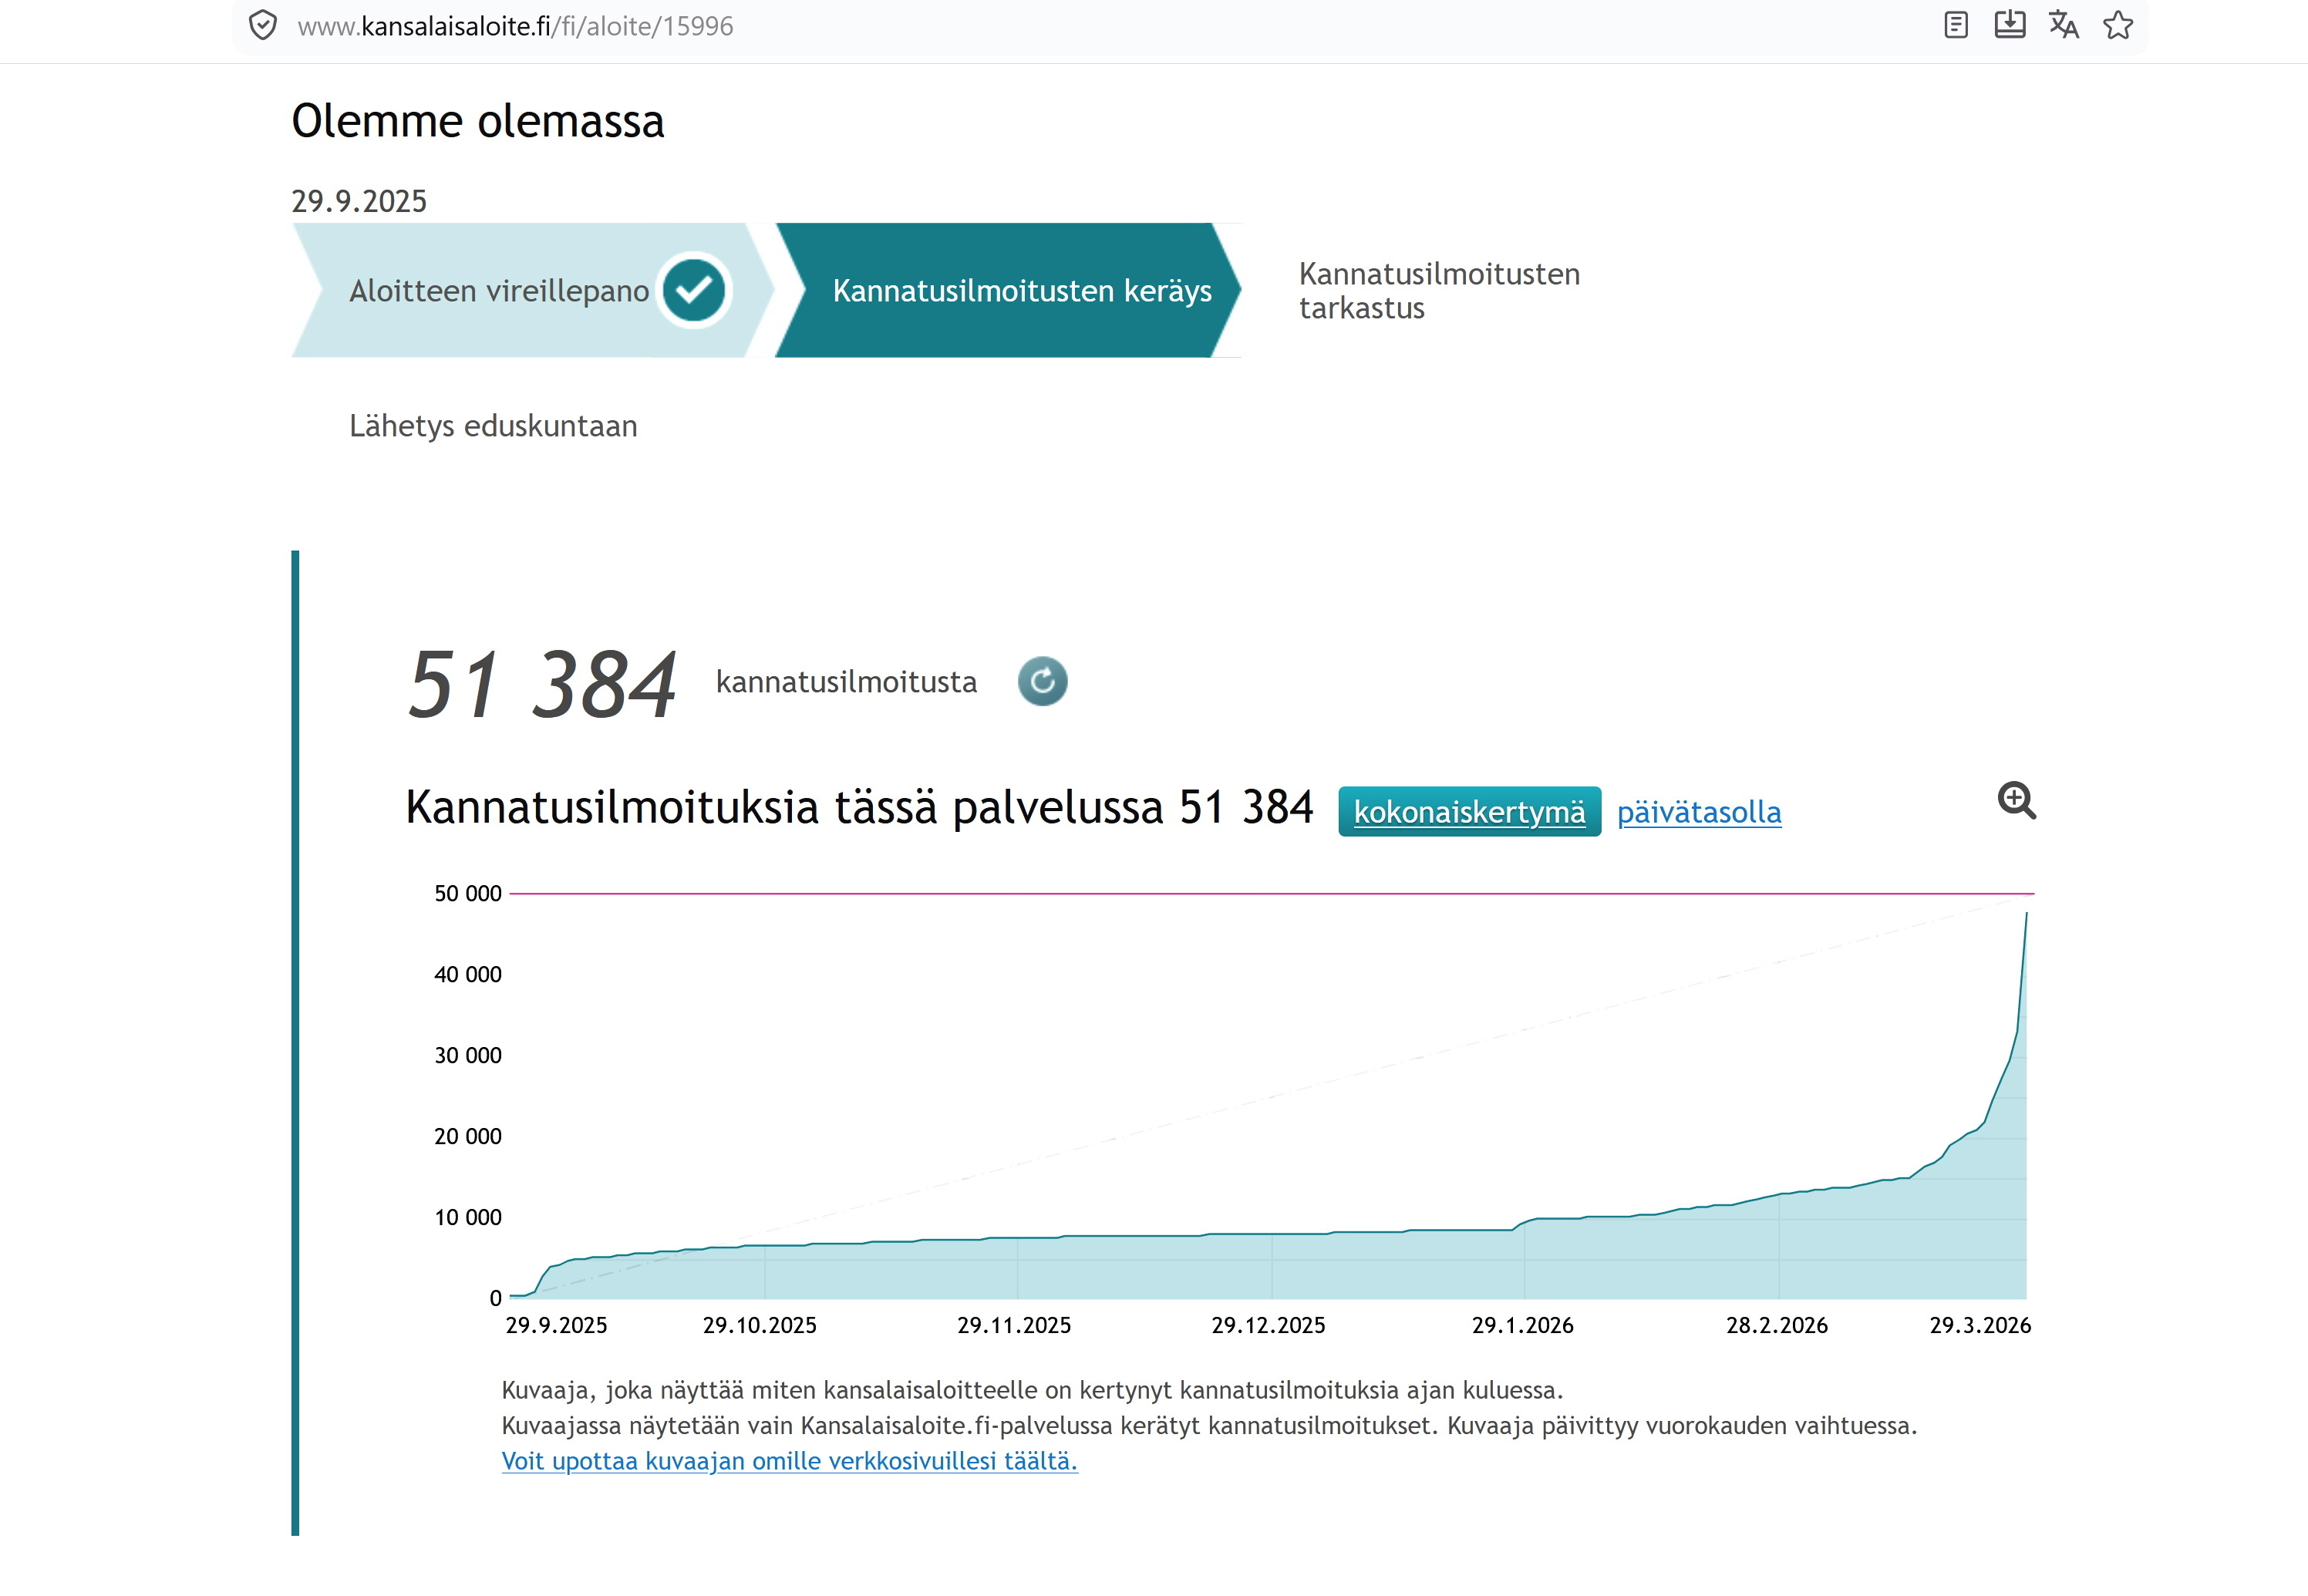Click the shield site security icon
This screenshot has width=2308, height=1596.
[x=262, y=26]
